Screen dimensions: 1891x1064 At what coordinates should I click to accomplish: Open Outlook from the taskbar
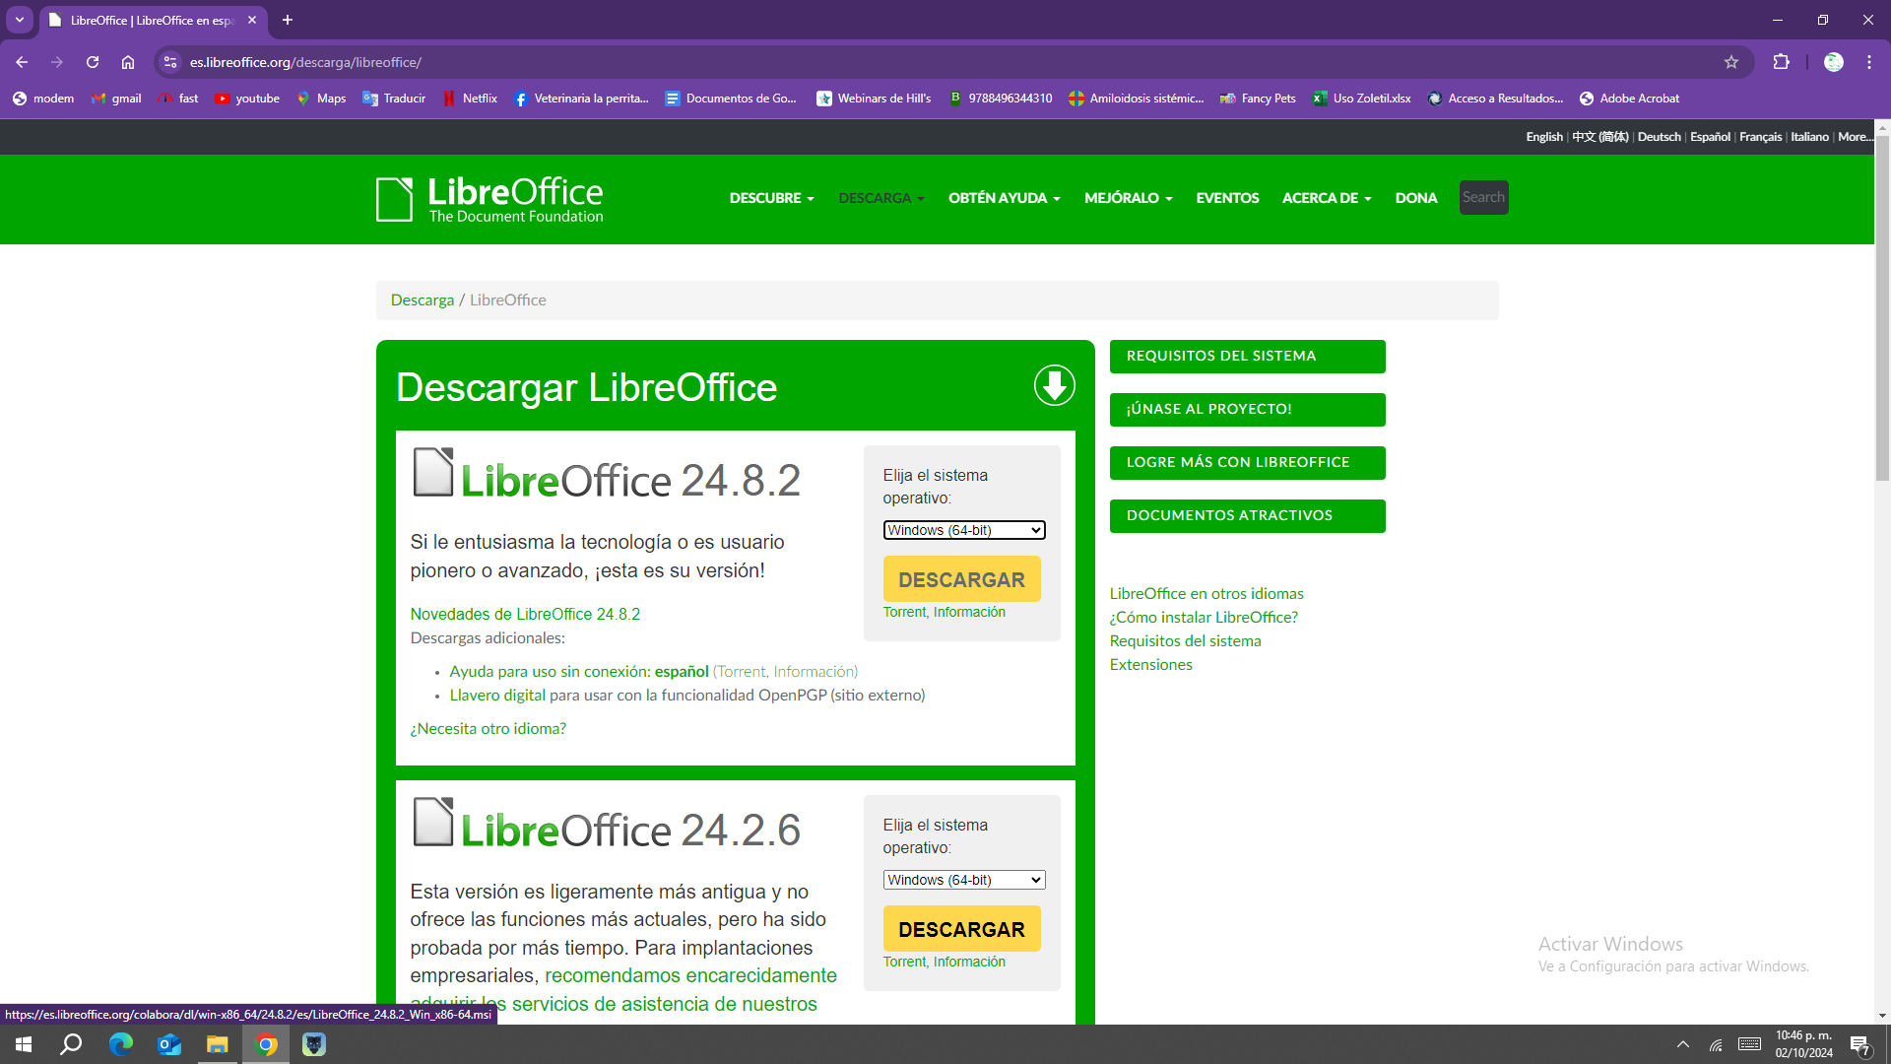pyautogui.click(x=169, y=1044)
